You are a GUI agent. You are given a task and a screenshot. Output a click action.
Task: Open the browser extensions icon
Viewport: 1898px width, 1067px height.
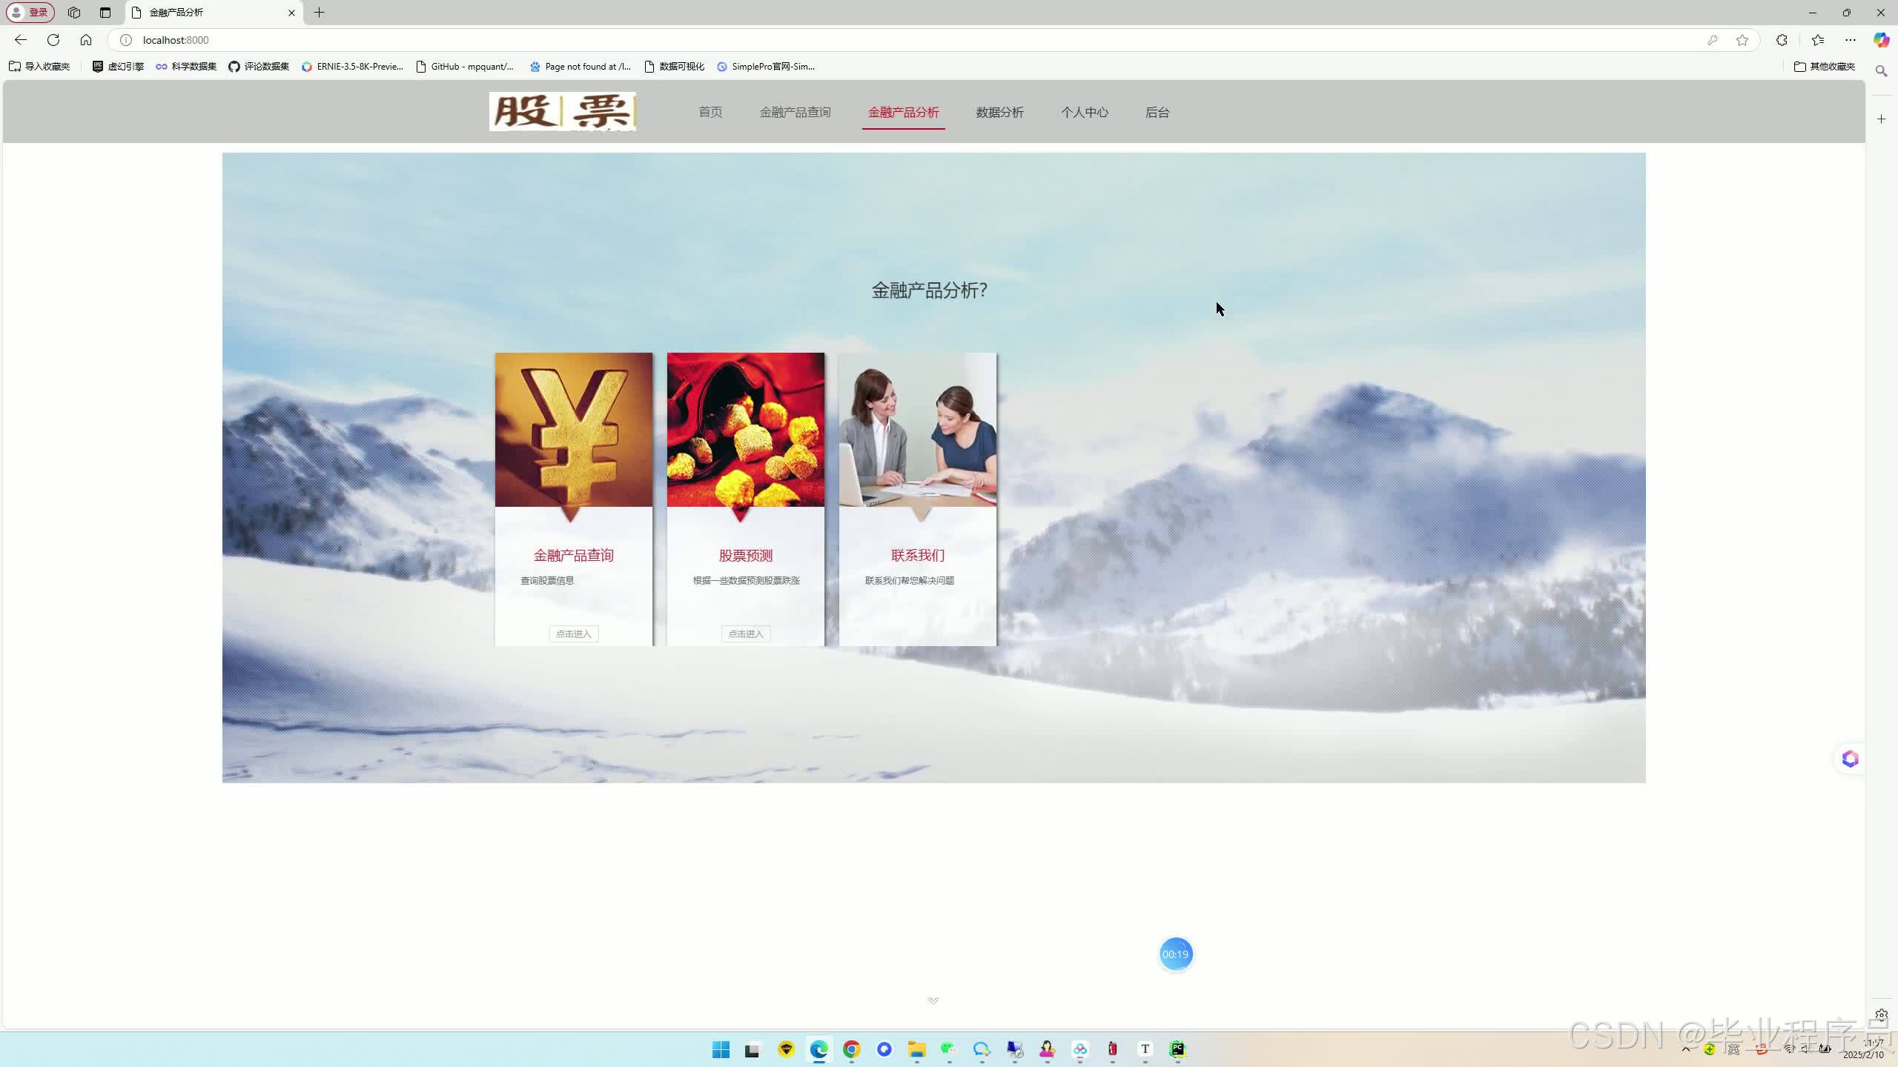[x=1782, y=40]
